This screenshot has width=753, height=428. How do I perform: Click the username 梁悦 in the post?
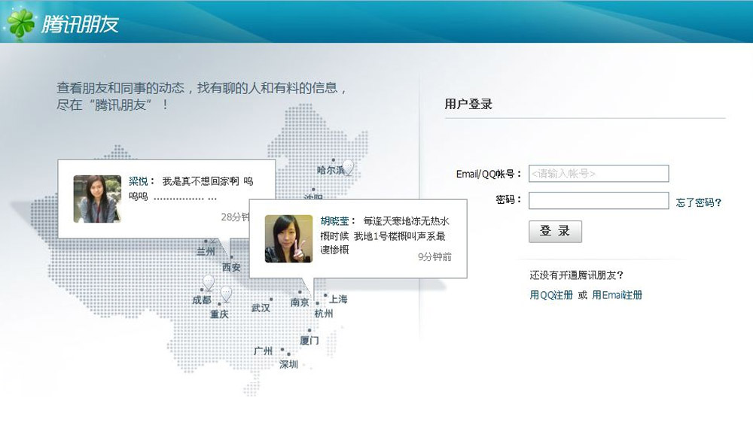(x=138, y=181)
